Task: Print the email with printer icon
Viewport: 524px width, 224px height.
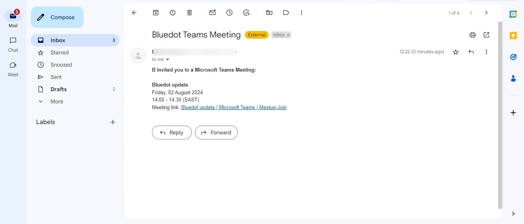Action: 473,35
